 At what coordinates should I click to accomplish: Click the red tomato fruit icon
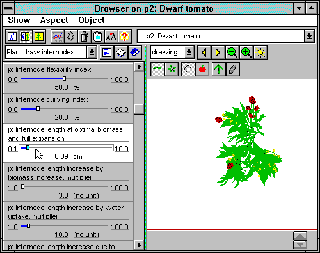click(x=202, y=69)
